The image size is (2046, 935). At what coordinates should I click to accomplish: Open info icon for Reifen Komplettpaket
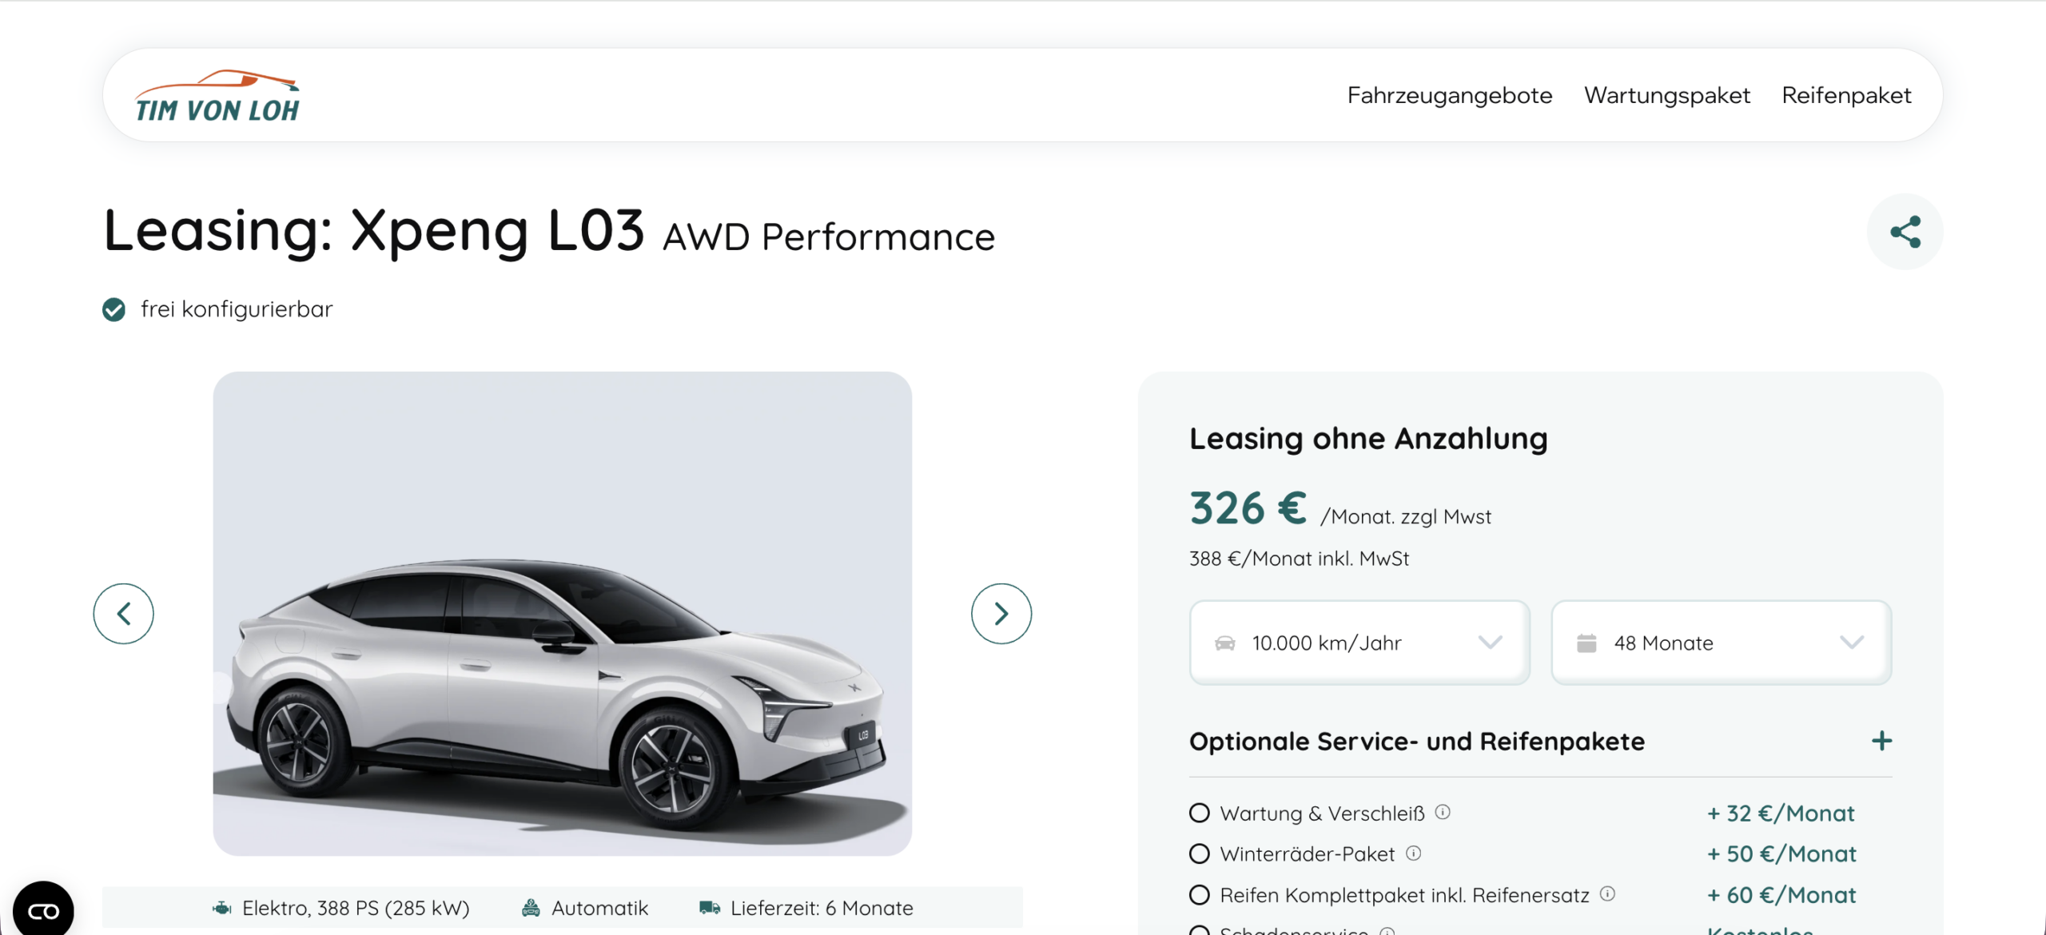pyautogui.click(x=1608, y=893)
